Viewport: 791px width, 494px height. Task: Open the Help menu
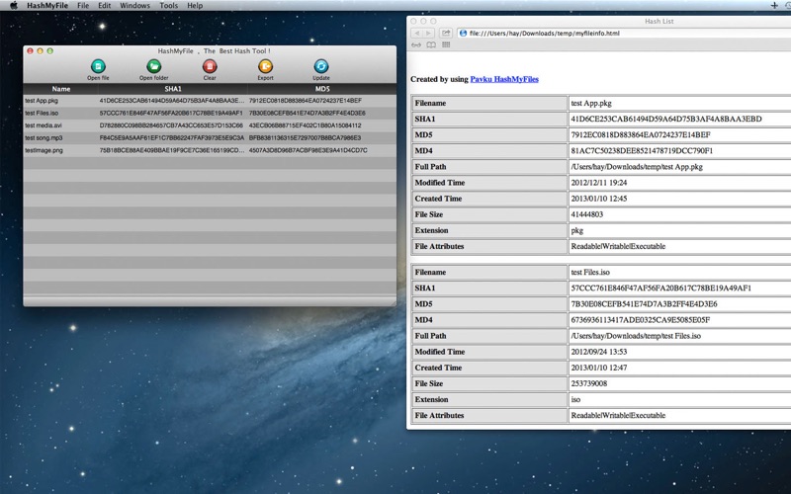(195, 6)
